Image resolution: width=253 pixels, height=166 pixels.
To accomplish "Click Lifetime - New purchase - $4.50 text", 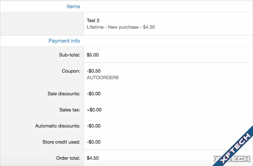I will 121,27.
